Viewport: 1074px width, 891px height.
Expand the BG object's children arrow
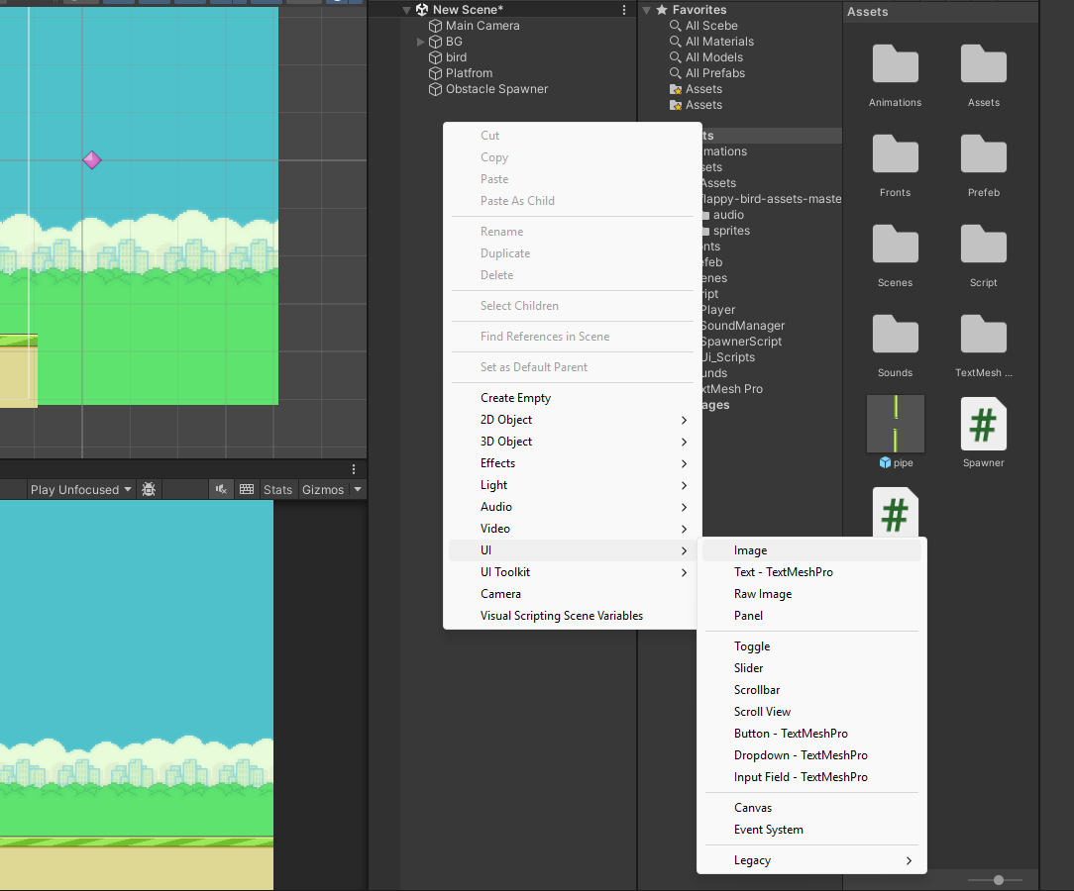420,42
